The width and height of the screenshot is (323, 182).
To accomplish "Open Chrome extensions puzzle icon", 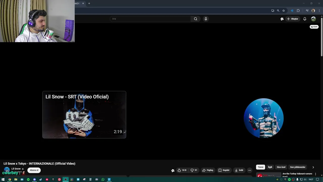I will pyautogui.click(x=298, y=11).
